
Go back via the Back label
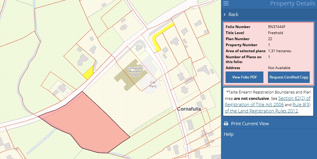233,14
